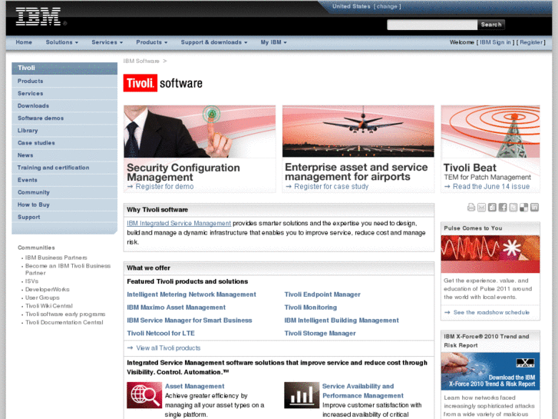This screenshot has height=419, width=558.
Task: Open Intelligent Metering Network Management
Action: click(191, 294)
